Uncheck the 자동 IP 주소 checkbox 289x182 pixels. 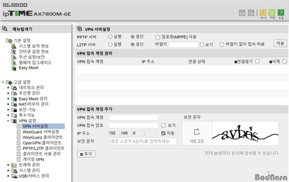click(163, 133)
